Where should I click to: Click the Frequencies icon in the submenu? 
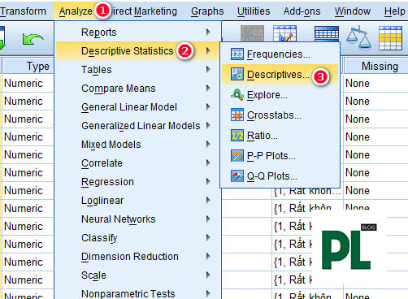pos(237,54)
